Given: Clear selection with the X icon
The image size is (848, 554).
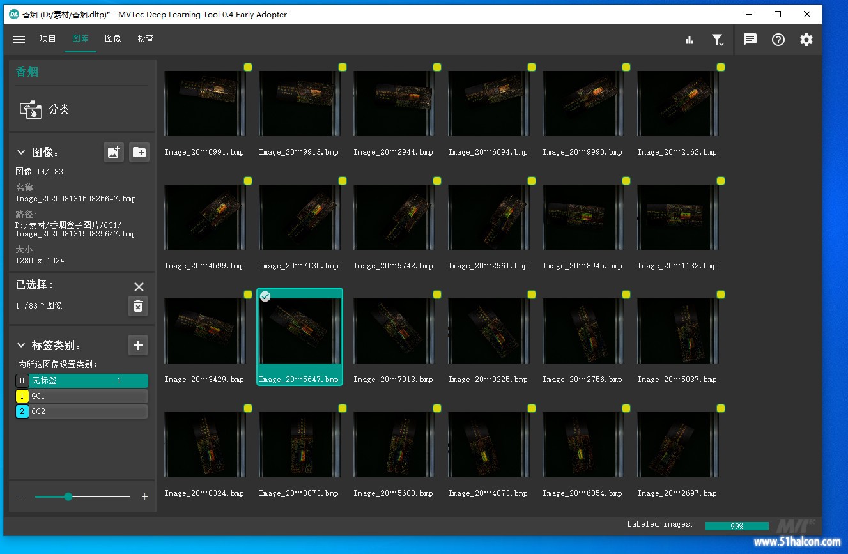Looking at the screenshot, I should pyautogui.click(x=139, y=286).
